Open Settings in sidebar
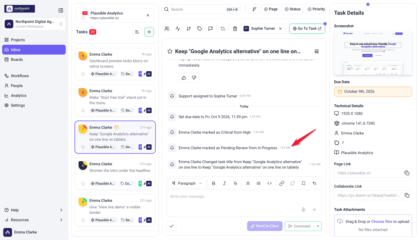 tap(34, 105)
